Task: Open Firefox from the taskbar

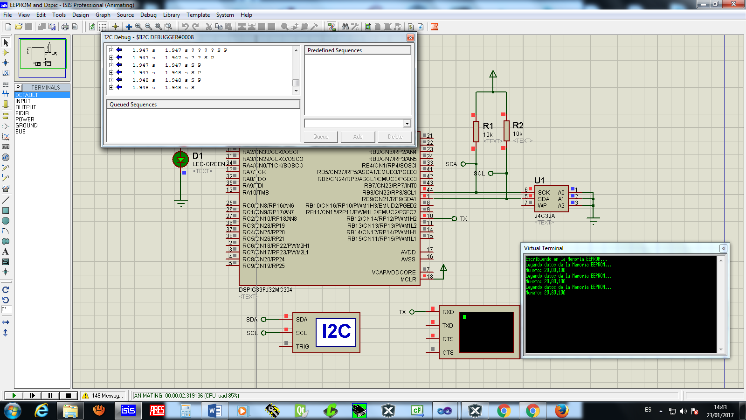Action: [x=561, y=411]
